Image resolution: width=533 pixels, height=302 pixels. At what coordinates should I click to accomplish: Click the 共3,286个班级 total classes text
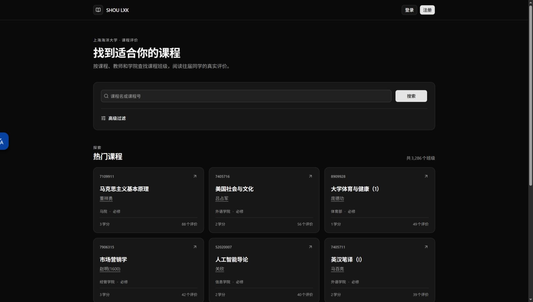pyautogui.click(x=421, y=158)
